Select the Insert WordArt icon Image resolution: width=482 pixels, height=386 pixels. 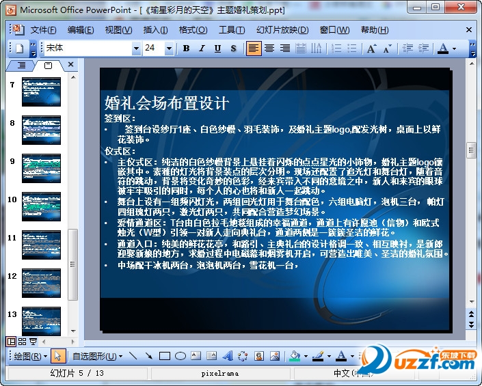pyautogui.click(x=228, y=356)
